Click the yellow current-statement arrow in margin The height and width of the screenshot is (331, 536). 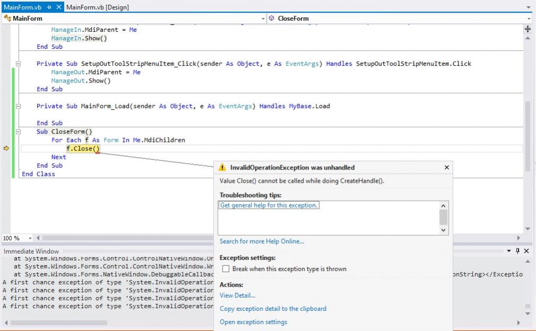[x=6, y=148]
